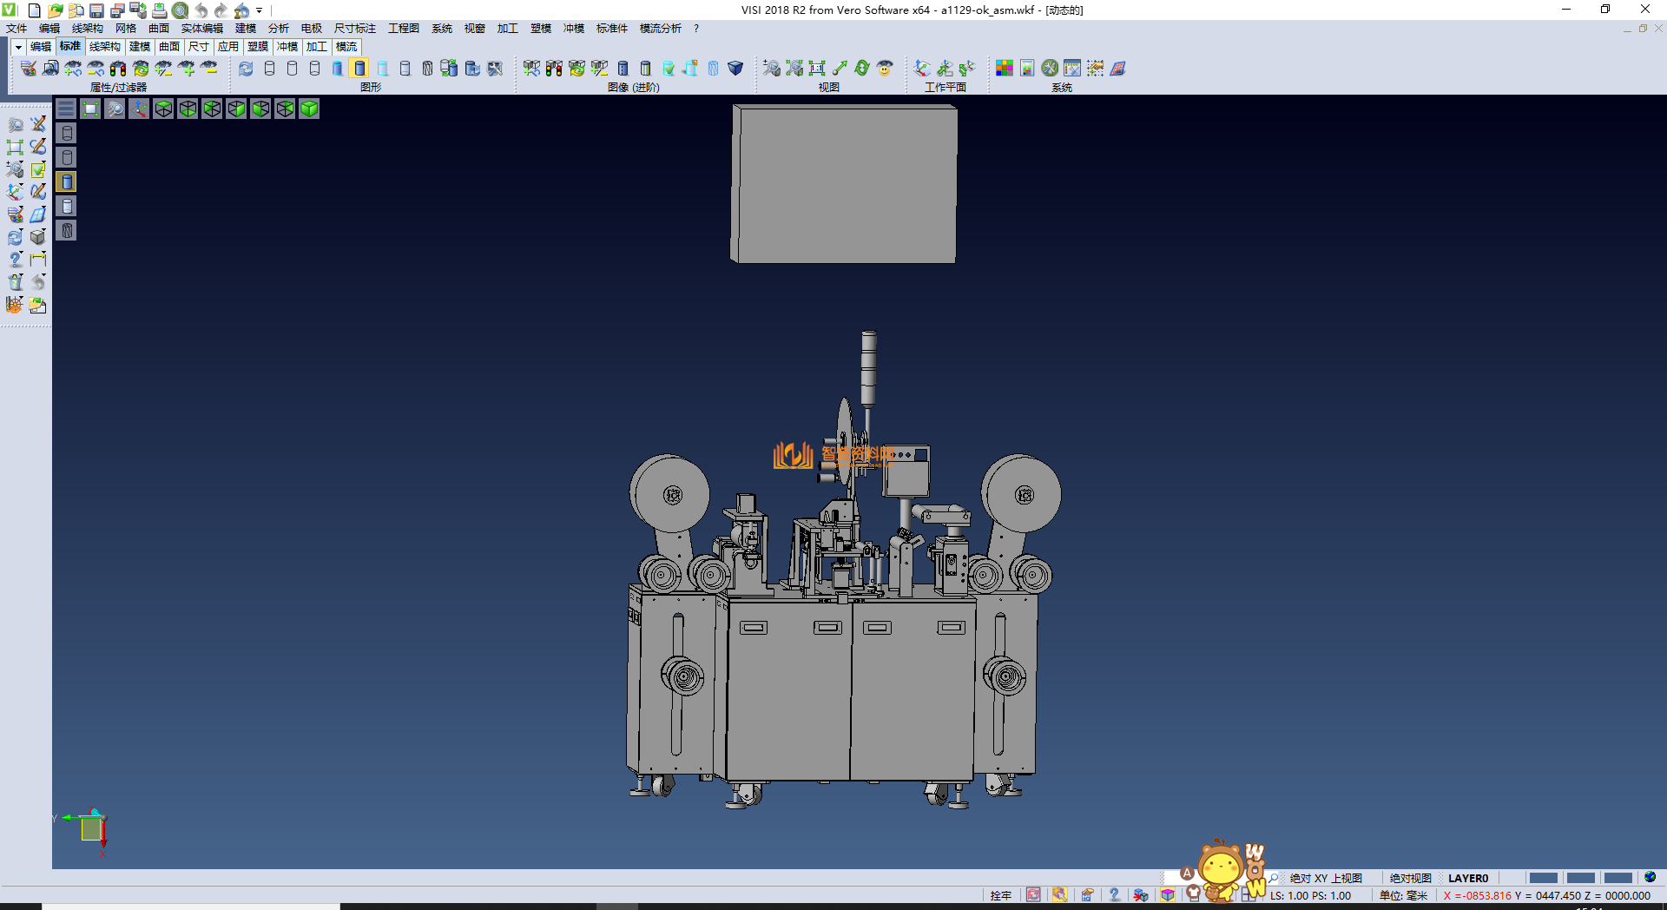Toggle the highlighted shaded cylinder display mode
The image size is (1667, 910).
pos(359,68)
